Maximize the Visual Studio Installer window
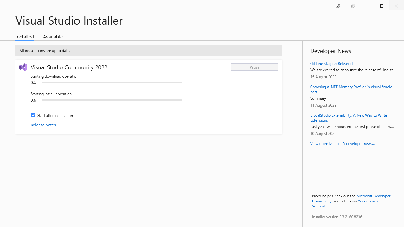The height and width of the screenshot is (227, 404). pyautogui.click(x=382, y=6)
